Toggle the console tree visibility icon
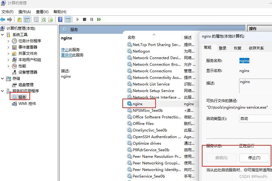Viewport: 272px width, 181px height. [x=27, y=19]
